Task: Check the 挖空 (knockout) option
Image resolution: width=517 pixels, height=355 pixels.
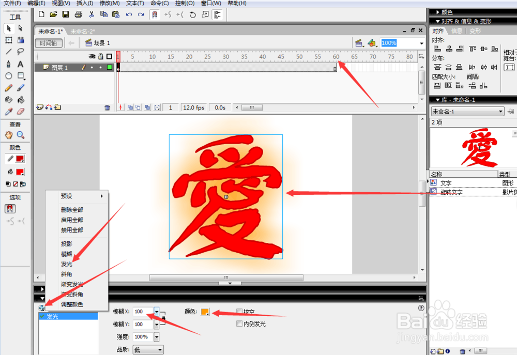Action: tap(239, 311)
